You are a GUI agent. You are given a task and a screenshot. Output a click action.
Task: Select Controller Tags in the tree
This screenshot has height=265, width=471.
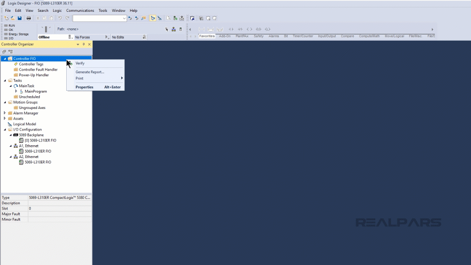(x=31, y=64)
